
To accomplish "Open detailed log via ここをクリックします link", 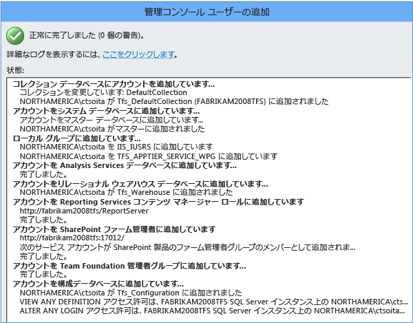I will 138,54.
